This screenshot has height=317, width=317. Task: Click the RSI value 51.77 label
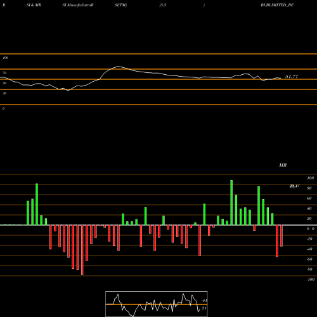point(292,77)
